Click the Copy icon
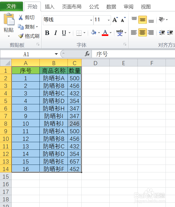The height and width of the screenshot is (207, 175). [21, 27]
